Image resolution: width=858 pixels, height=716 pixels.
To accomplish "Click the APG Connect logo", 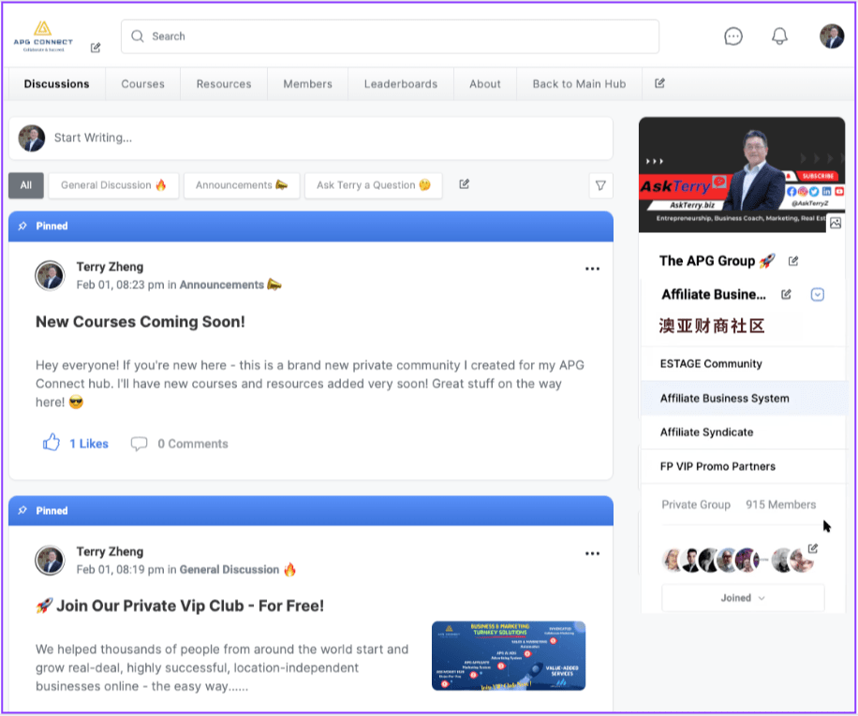I will coord(43,37).
